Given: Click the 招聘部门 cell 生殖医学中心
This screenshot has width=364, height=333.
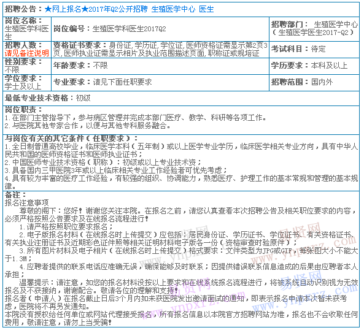Looking at the screenshot, I should click(x=314, y=29).
